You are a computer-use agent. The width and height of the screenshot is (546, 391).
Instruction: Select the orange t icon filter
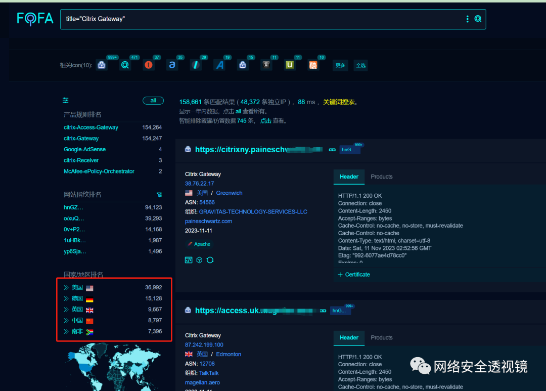click(x=149, y=65)
